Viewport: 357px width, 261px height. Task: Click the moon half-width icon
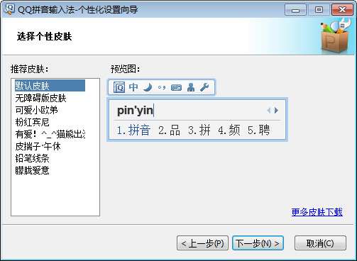click(148, 87)
